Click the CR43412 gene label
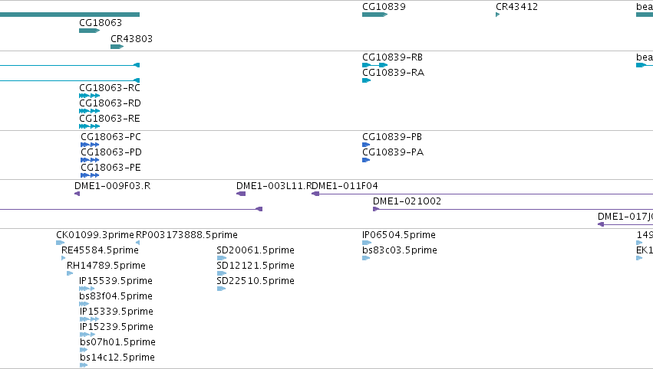The image size is (653, 369). coord(516,7)
